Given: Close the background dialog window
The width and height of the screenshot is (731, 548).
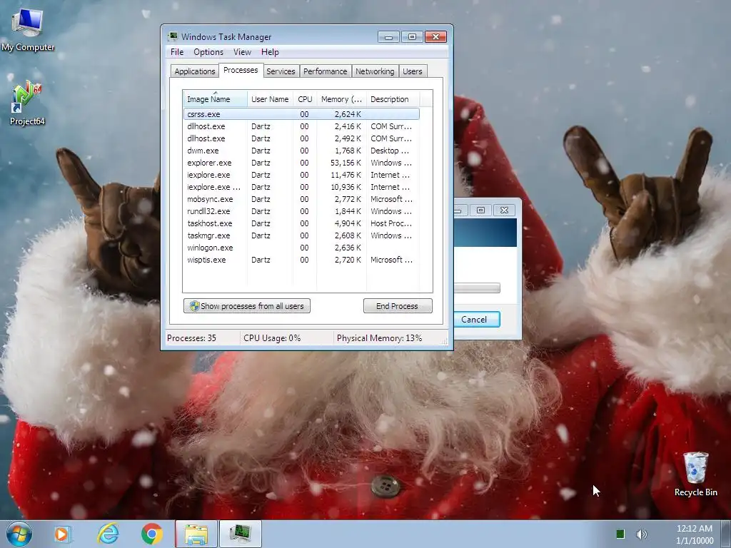Looking at the screenshot, I should coord(504,210).
